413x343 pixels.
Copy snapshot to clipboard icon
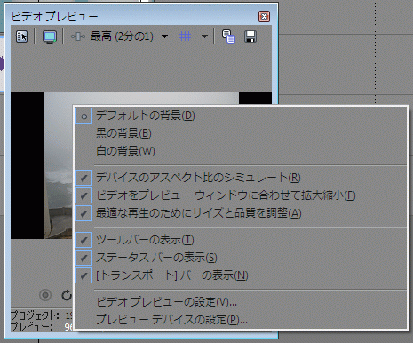point(228,36)
